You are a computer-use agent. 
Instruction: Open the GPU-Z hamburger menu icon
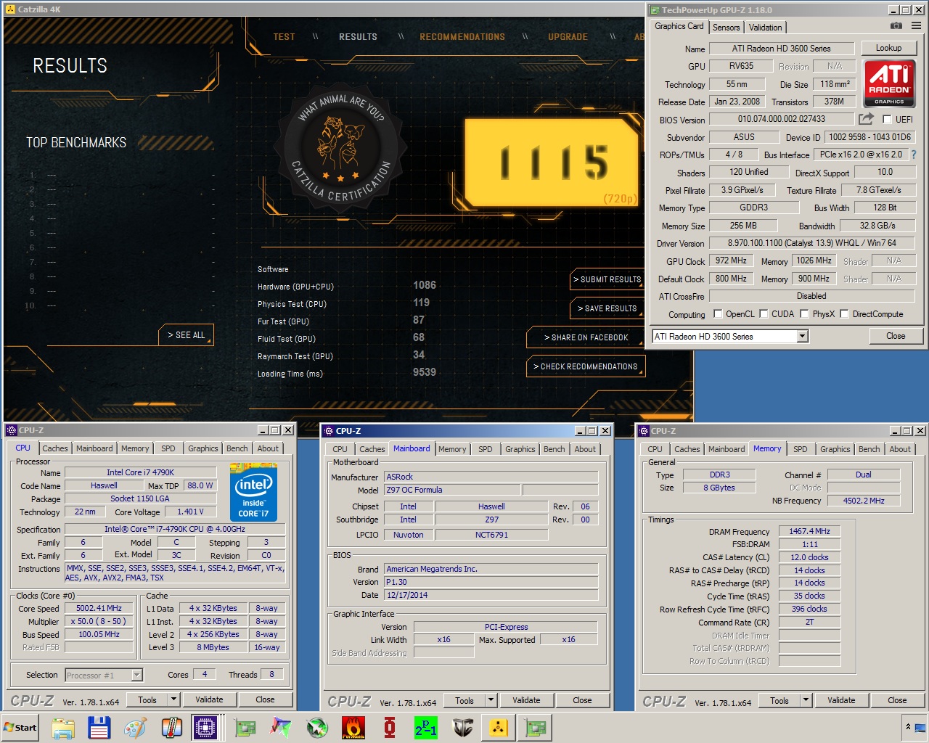[x=917, y=25]
